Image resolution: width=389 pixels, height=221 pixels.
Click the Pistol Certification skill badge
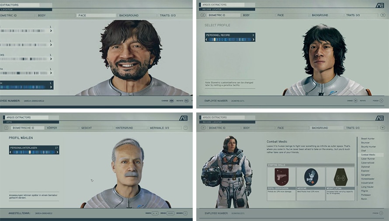click(x=281, y=177)
